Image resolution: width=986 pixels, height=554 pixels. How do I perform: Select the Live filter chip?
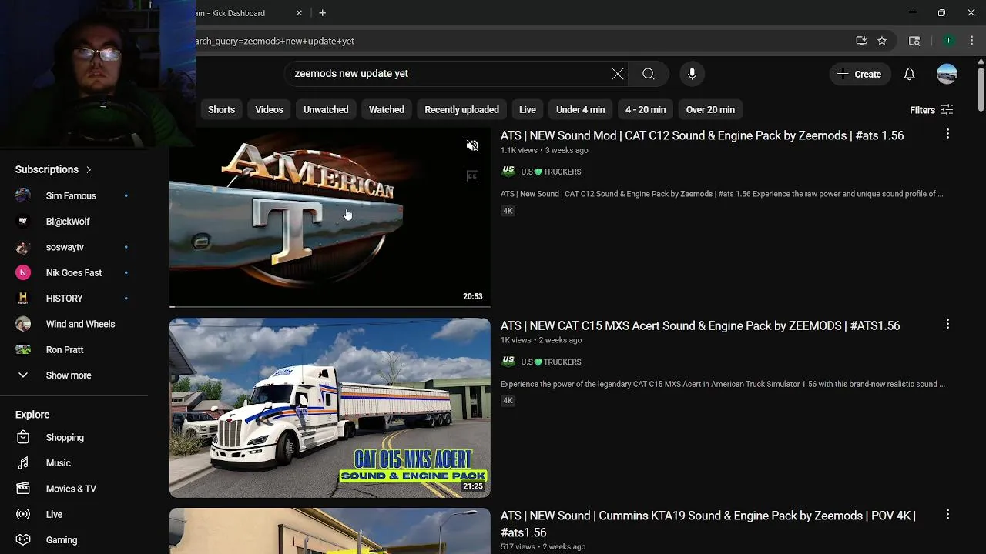point(528,109)
